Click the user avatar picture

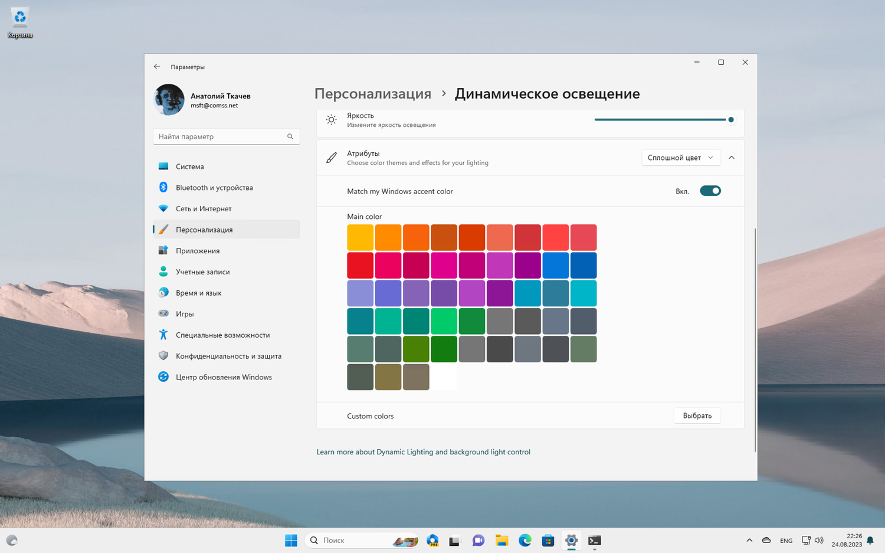pos(169,100)
